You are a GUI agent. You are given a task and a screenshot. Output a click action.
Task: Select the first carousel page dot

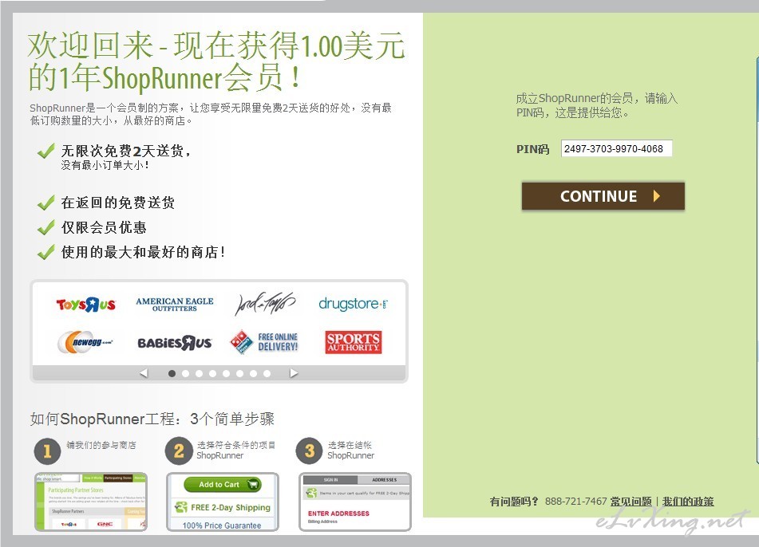tap(172, 373)
